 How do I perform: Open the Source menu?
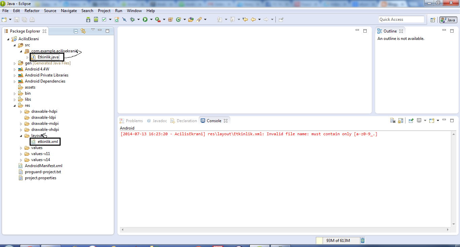(50, 11)
